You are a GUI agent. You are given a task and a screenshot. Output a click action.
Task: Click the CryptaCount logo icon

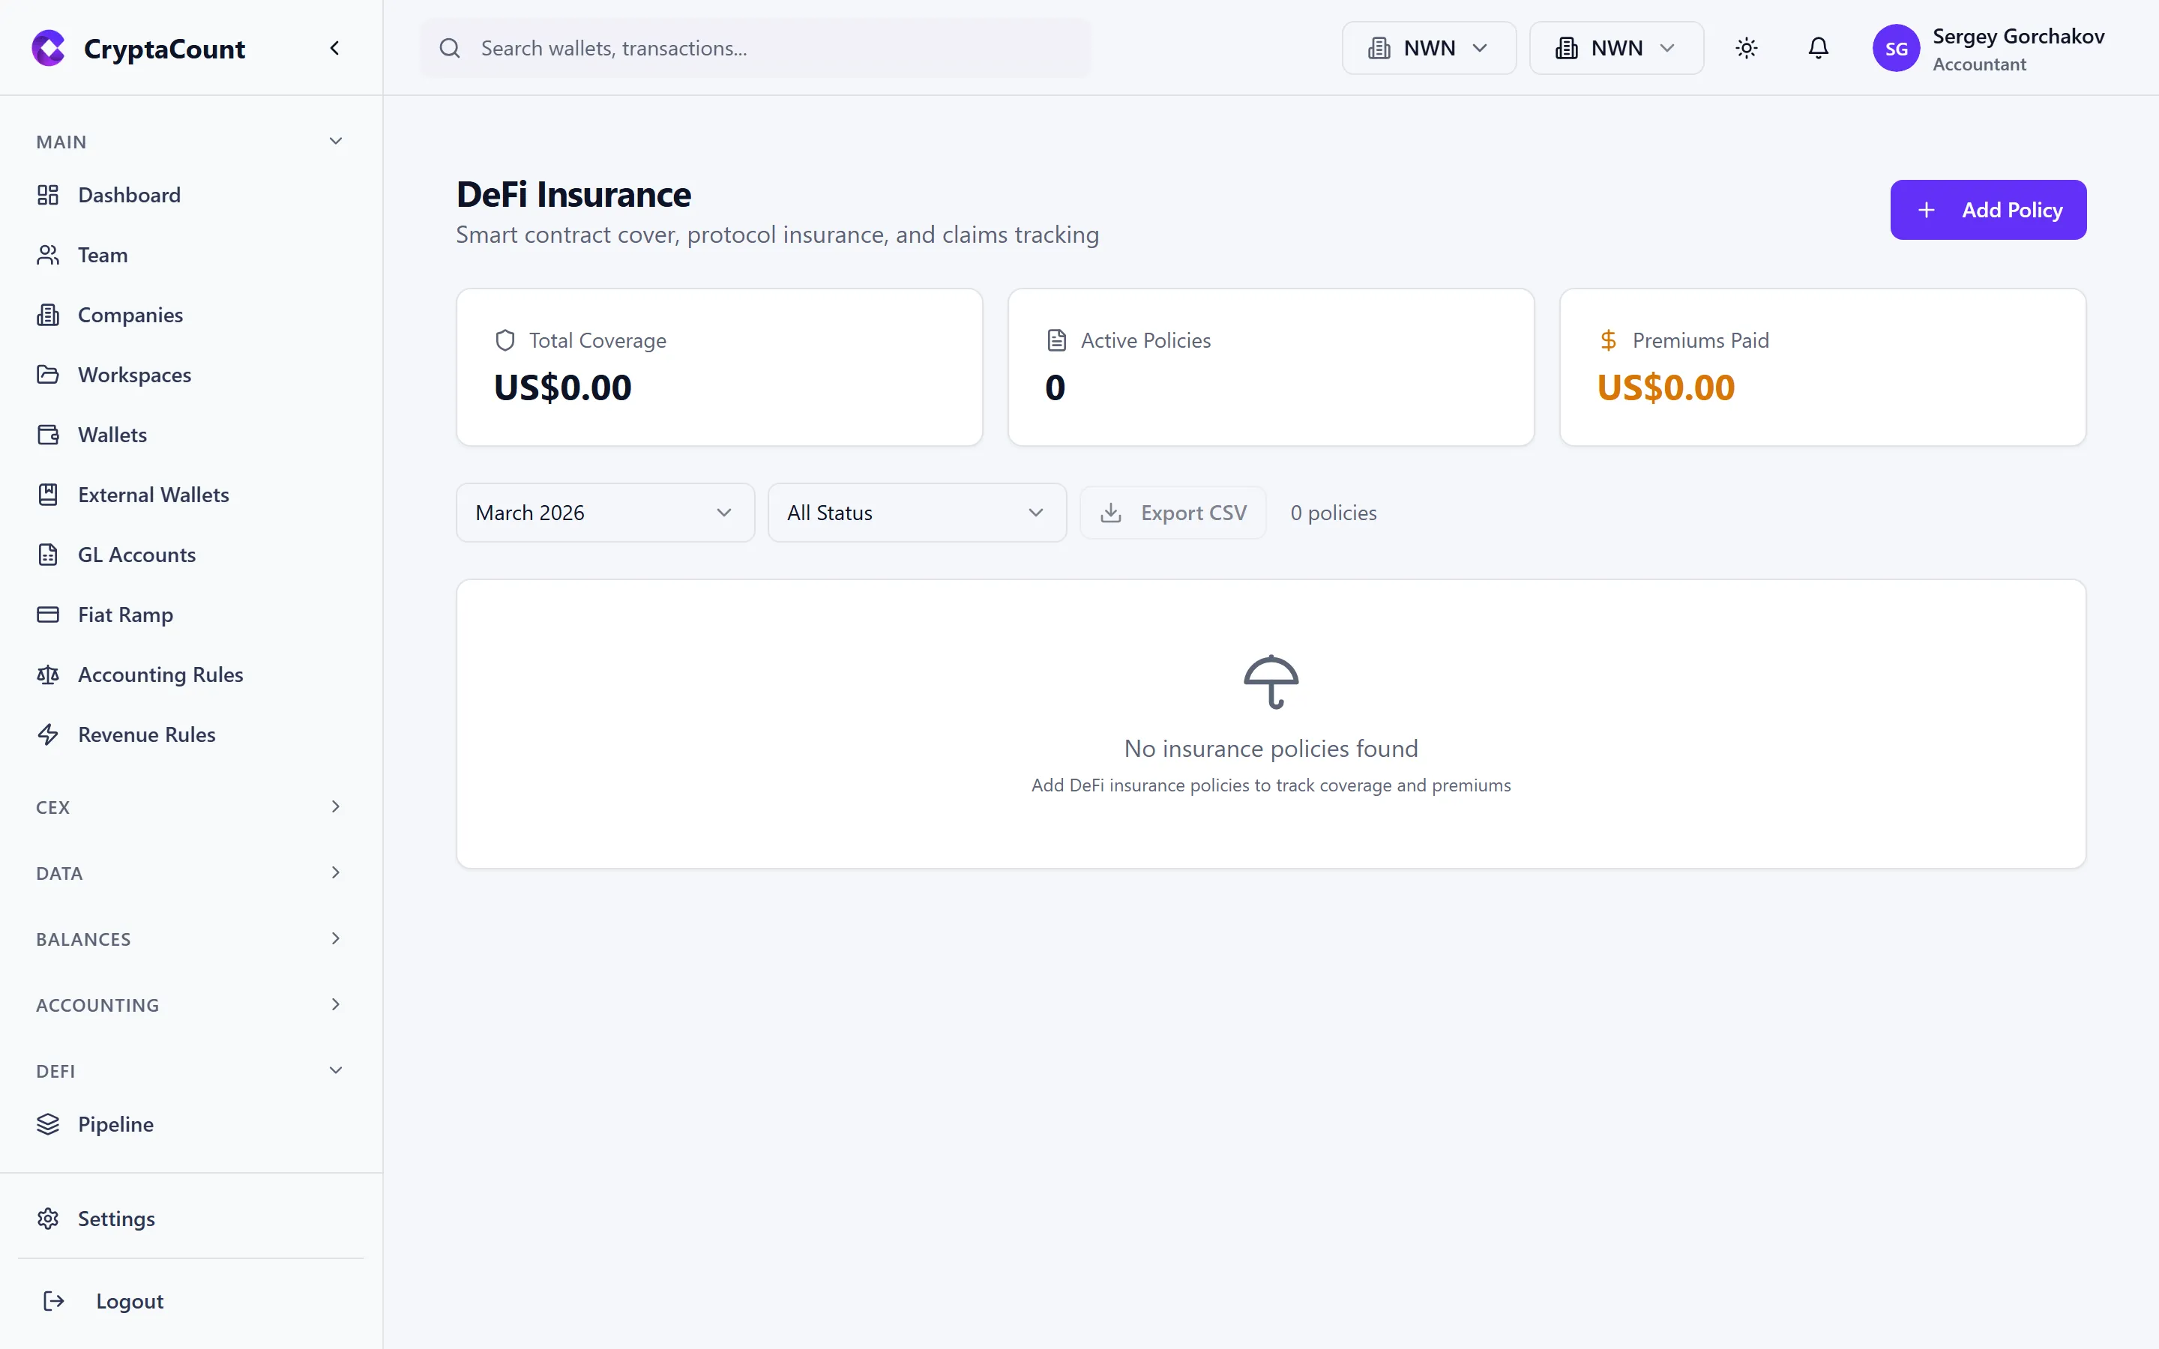(48, 48)
